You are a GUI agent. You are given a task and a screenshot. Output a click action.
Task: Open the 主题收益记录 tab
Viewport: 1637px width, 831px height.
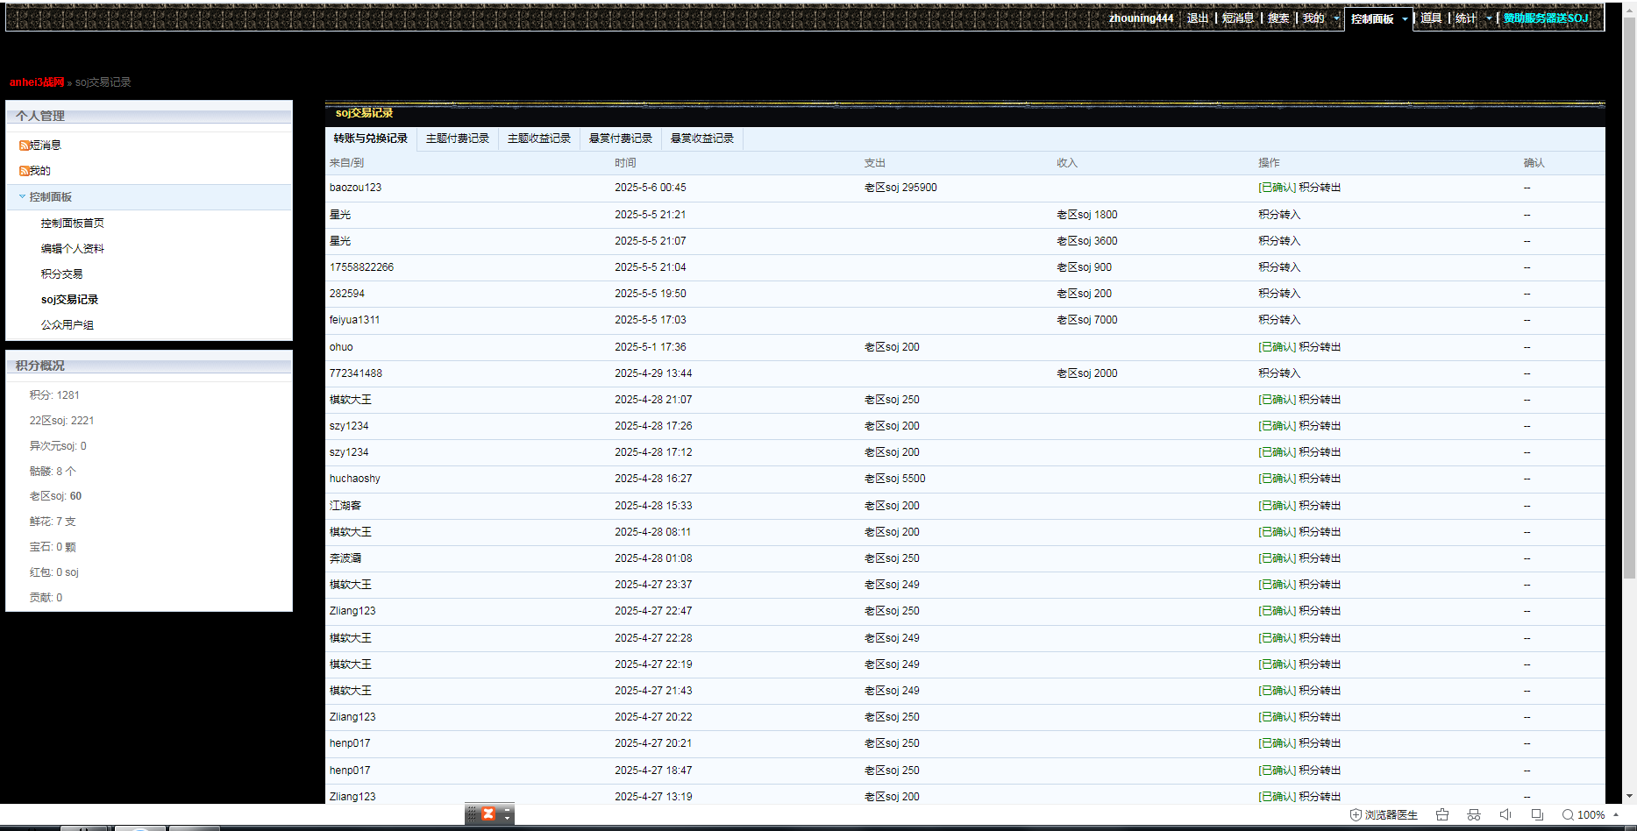click(x=538, y=138)
